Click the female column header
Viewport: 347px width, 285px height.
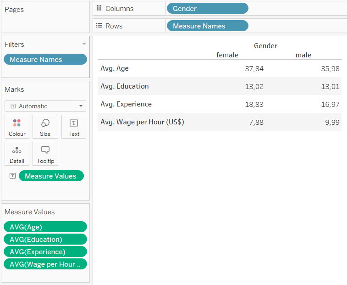coord(227,55)
